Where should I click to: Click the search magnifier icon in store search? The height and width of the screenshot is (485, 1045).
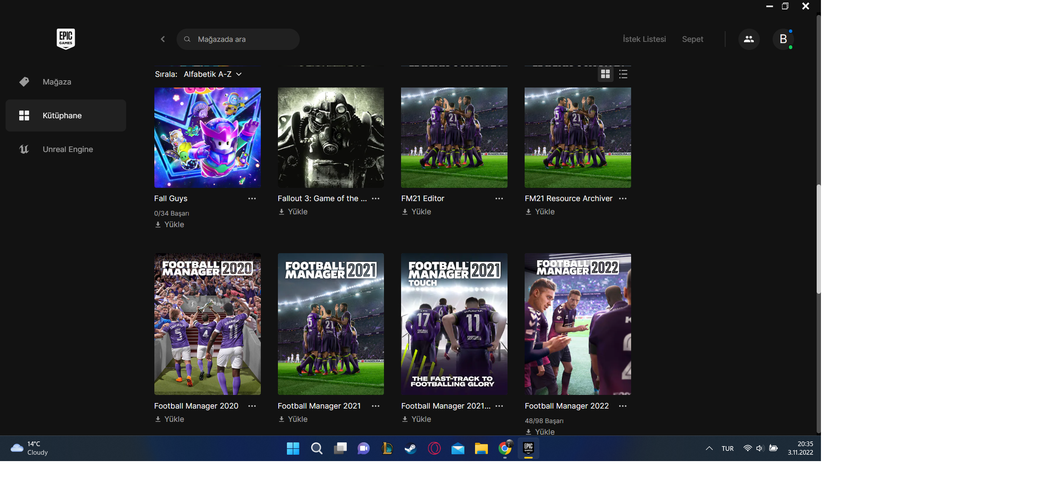[187, 39]
